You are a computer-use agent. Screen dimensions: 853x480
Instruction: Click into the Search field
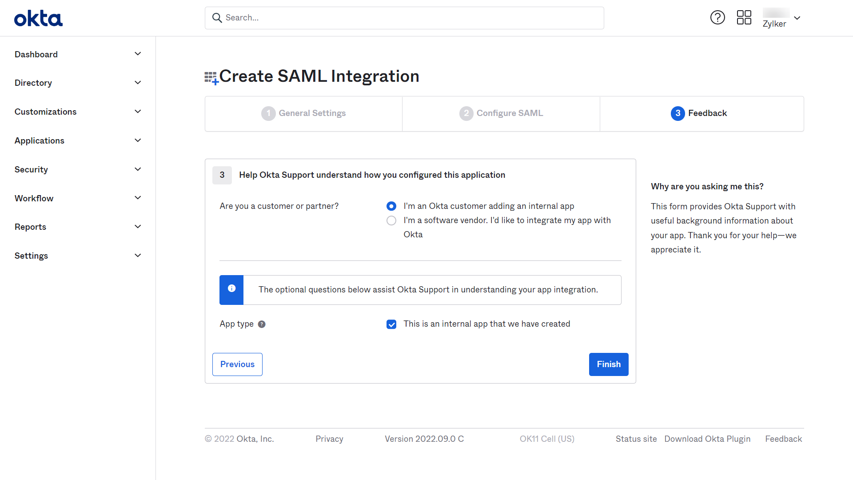point(404,18)
